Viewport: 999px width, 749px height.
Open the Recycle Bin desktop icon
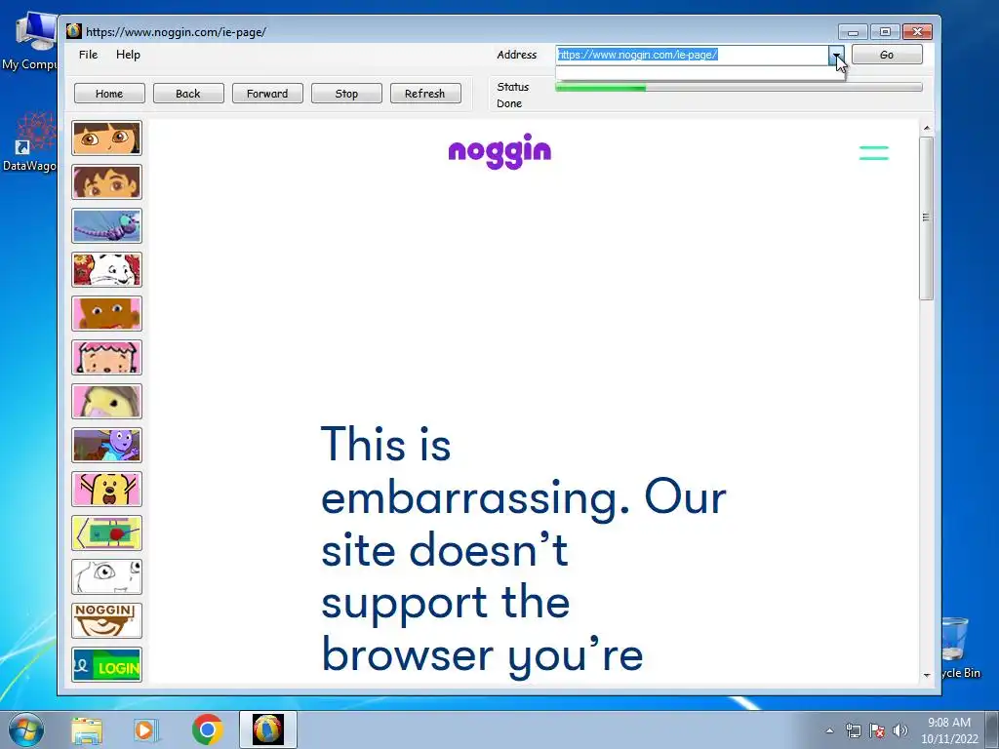[x=958, y=648]
